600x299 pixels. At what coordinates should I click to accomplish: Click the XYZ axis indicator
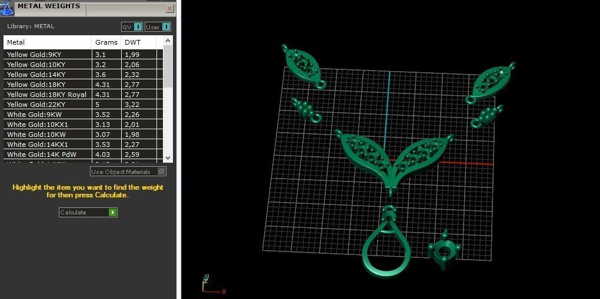(x=213, y=284)
